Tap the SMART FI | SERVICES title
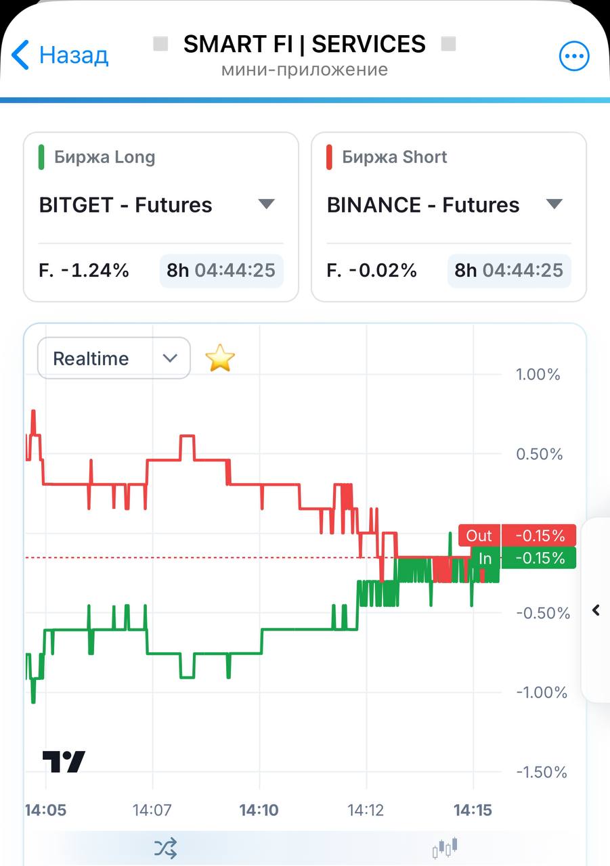Screen dimensions: 610x866 tap(305, 44)
